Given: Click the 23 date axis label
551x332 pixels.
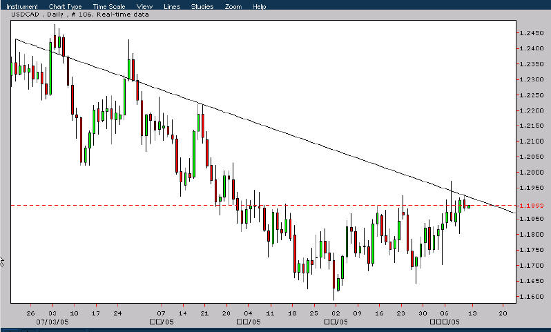Looking at the screenshot, I should pyautogui.click(x=400, y=313).
